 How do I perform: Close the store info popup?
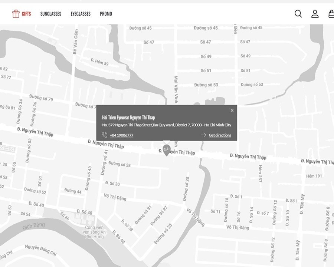[232, 111]
